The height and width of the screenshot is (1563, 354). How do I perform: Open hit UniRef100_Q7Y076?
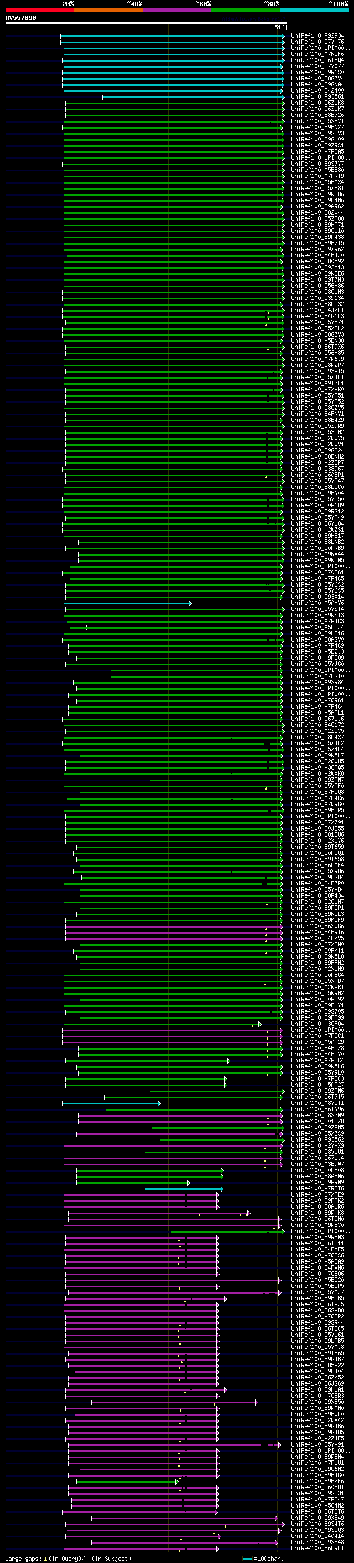[x=317, y=42]
